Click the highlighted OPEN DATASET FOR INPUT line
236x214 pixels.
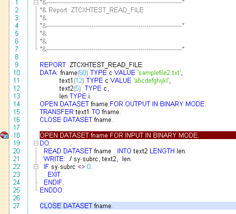138,135
